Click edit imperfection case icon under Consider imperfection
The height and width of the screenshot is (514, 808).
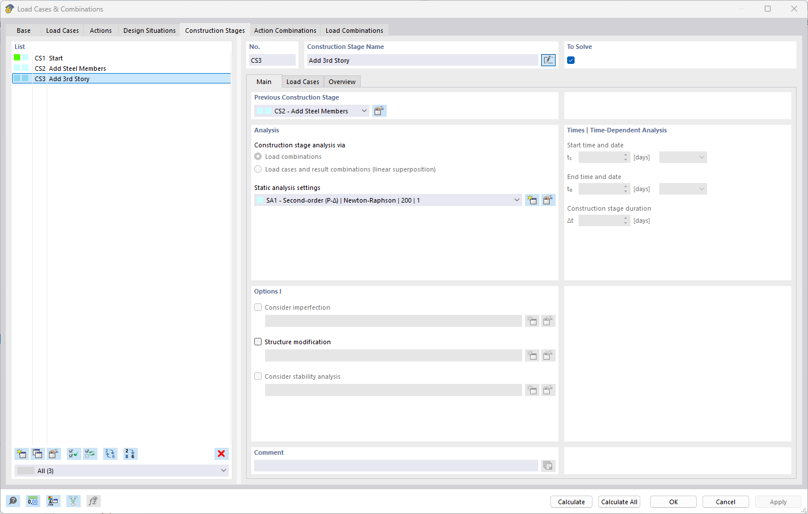548,321
